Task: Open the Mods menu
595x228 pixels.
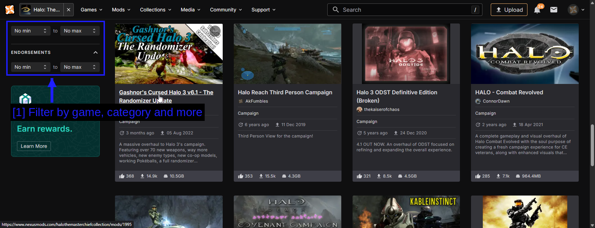Action: coord(121,10)
